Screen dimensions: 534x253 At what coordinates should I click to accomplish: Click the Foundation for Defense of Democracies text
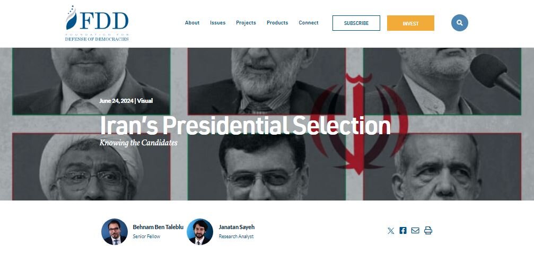tap(97, 38)
